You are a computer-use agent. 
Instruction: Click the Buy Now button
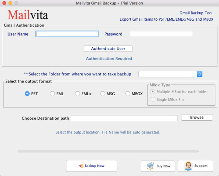(158, 166)
